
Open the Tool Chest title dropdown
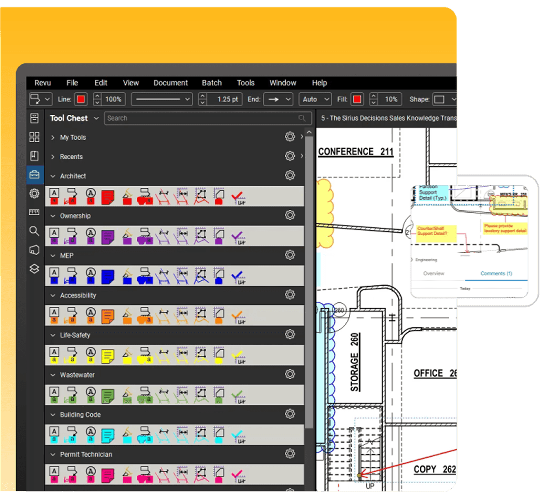pyautogui.click(x=96, y=118)
